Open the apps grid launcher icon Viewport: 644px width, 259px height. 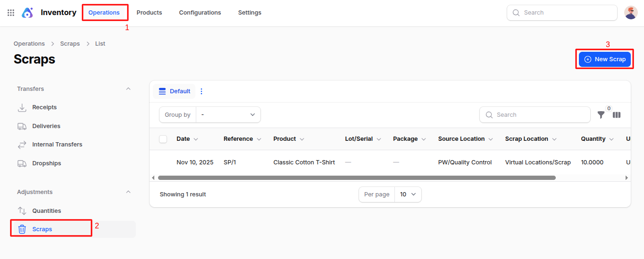(11, 13)
